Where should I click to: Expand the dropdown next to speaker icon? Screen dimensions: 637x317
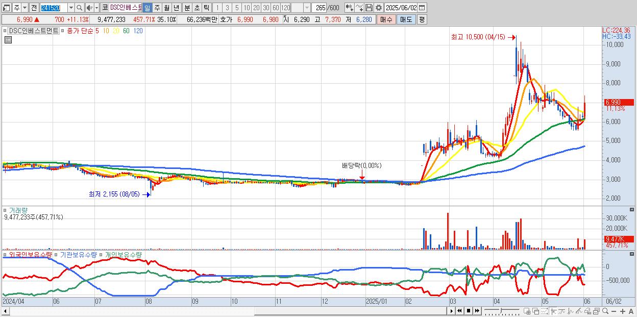96,8
